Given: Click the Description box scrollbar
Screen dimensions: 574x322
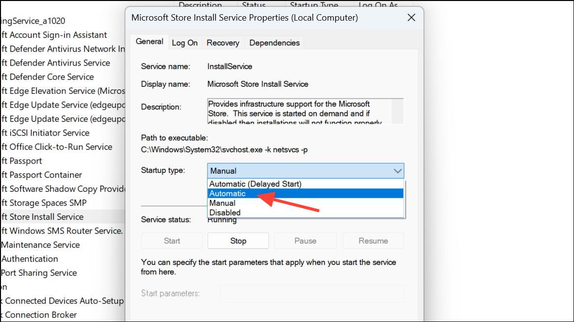Looking at the screenshot, I should coord(397,111).
